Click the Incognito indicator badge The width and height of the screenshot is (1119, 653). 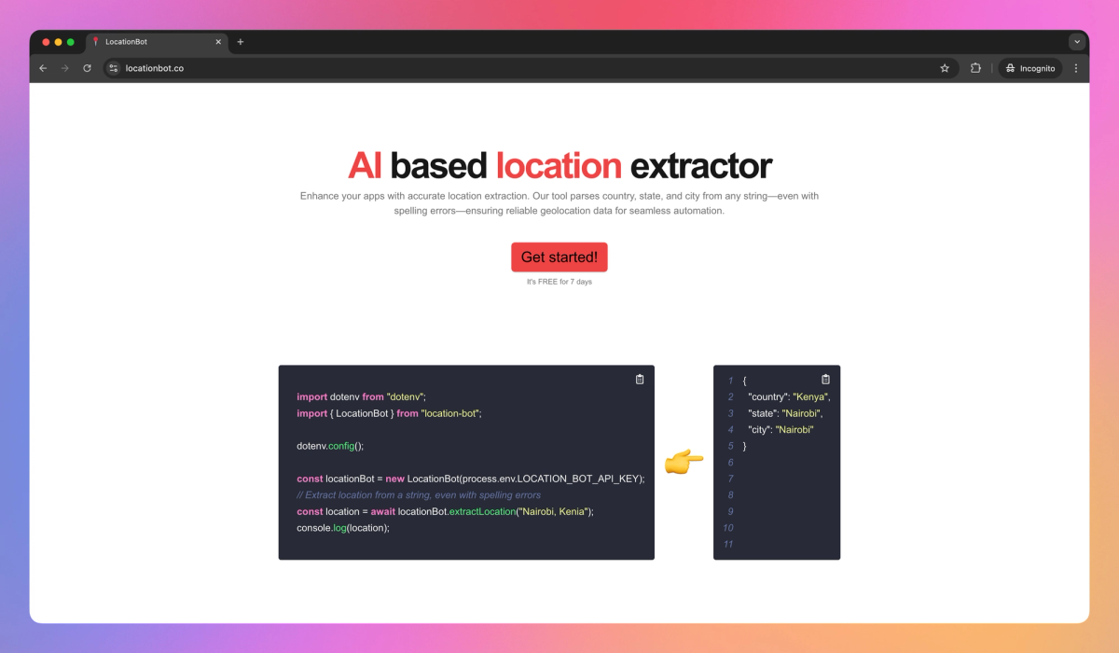(1029, 67)
